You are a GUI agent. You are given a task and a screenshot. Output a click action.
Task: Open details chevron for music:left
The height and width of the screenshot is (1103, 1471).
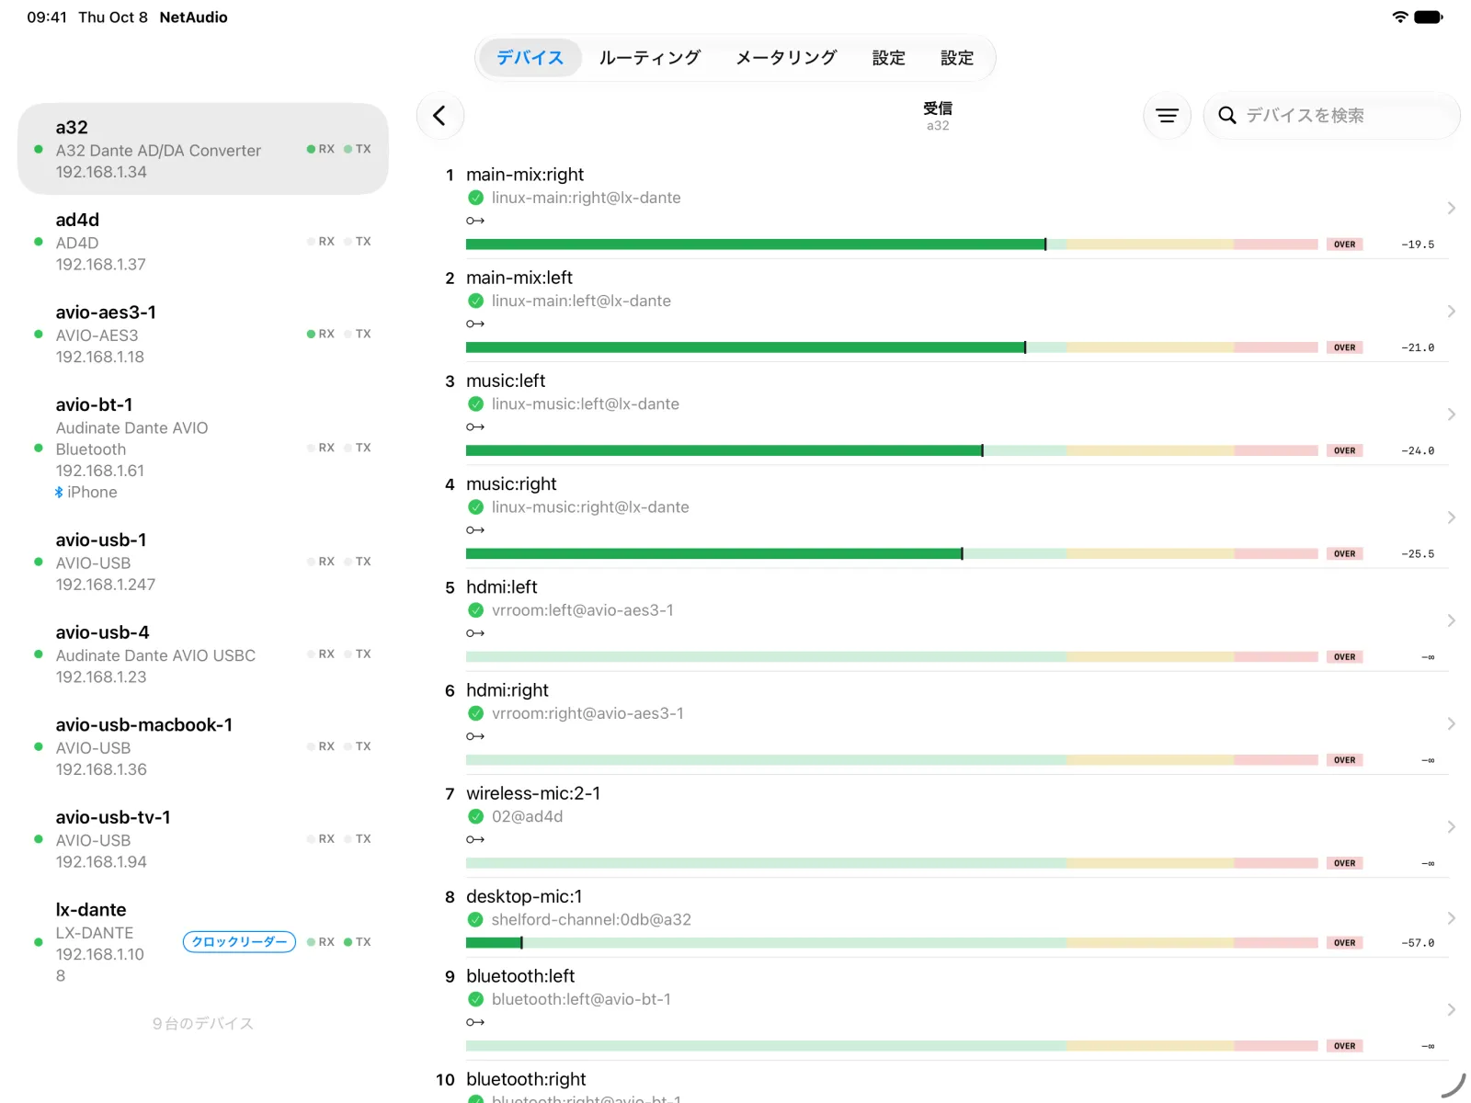1451,415
